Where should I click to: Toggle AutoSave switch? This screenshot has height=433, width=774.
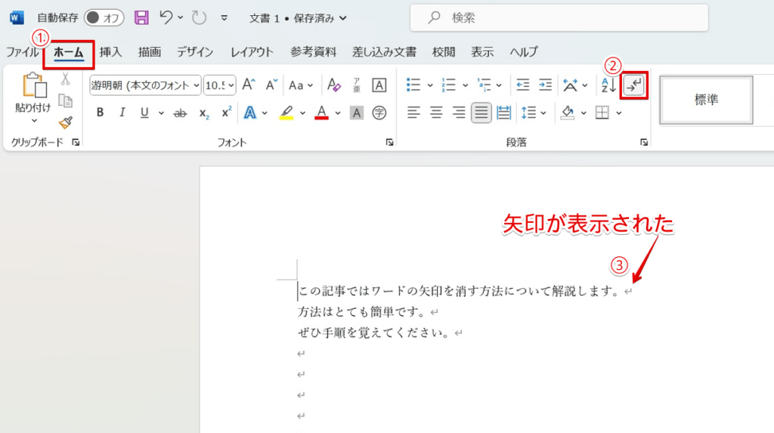[104, 18]
